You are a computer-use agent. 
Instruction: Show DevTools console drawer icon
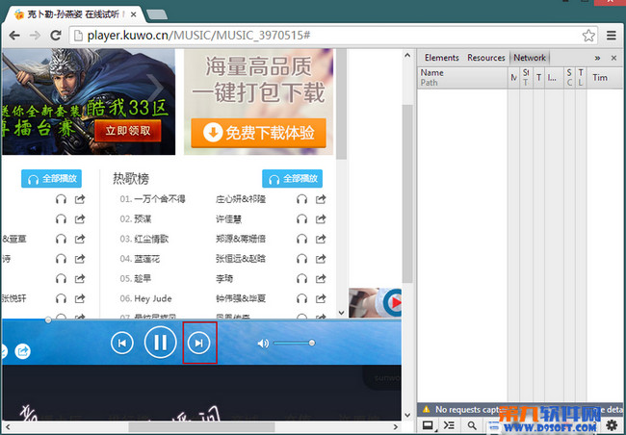(x=449, y=425)
